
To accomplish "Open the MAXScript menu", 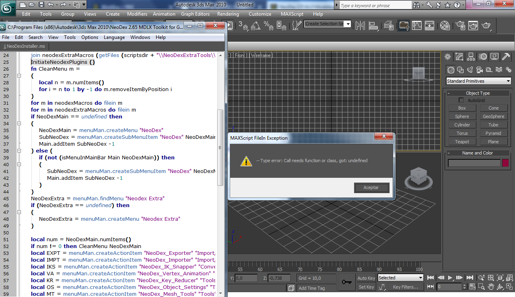I will 292,14.
